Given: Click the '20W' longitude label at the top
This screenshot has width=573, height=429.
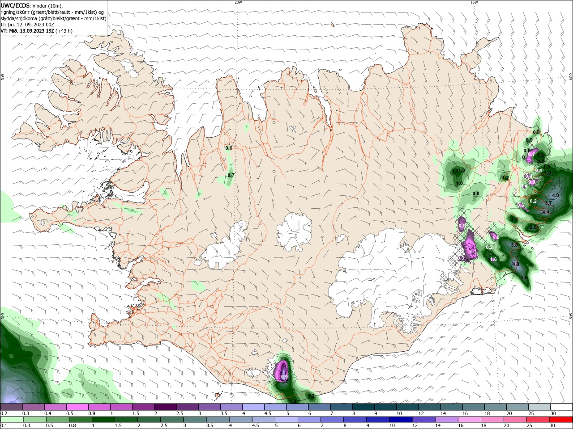Looking at the screenshot, I should 238,2.
